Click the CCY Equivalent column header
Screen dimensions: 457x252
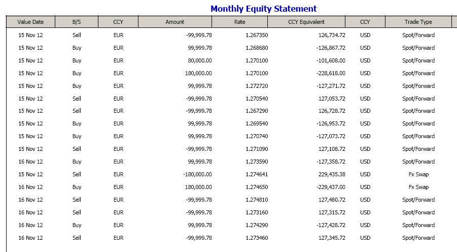click(306, 22)
